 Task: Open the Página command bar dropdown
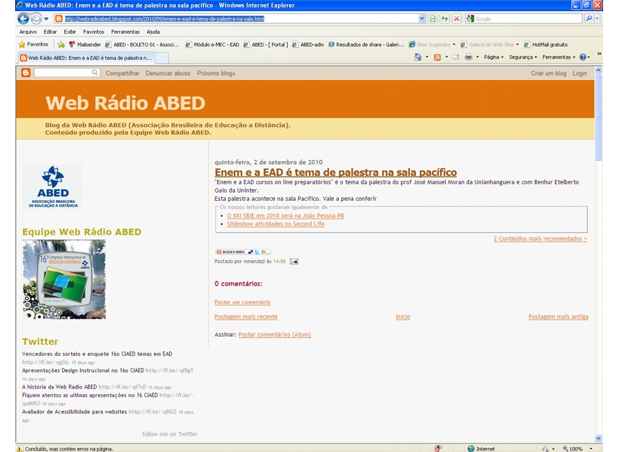click(493, 57)
